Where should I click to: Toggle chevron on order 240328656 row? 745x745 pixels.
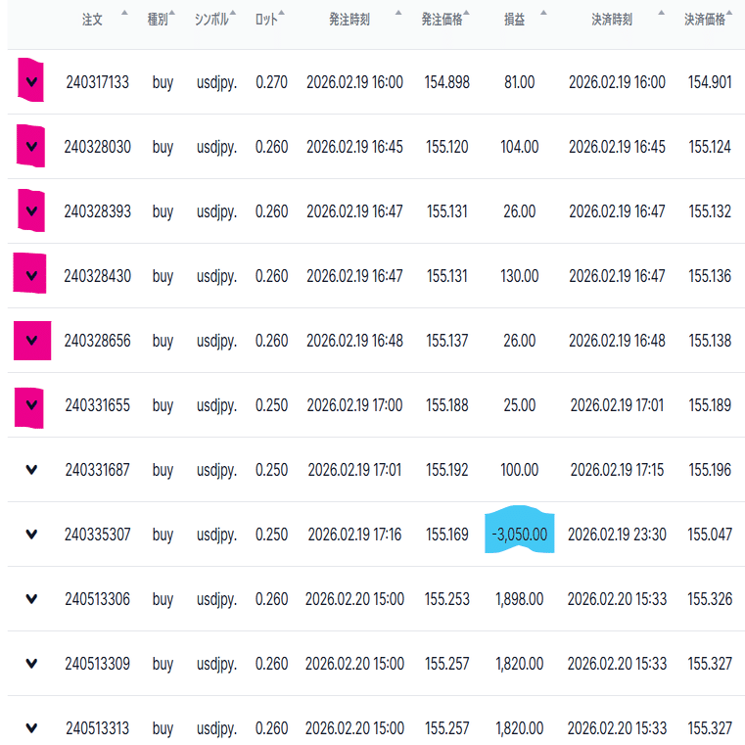tap(31, 341)
